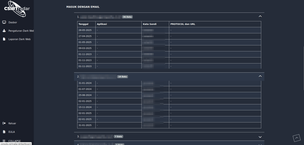The image size is (304, 145).
Task: Click the page vertical scrollbar
Action: (303, 68)
